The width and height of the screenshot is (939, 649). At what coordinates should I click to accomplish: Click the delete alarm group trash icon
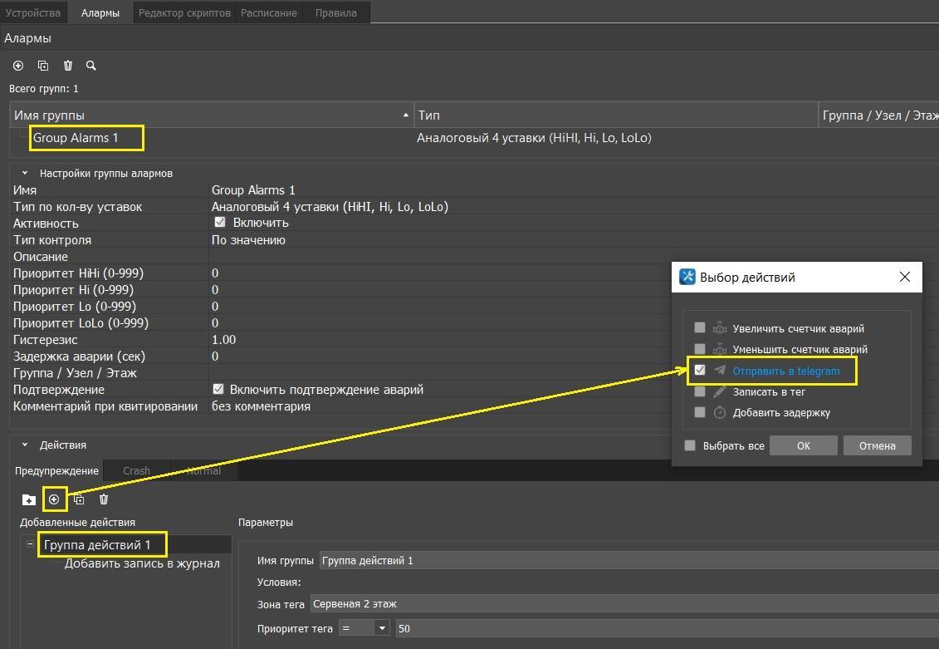coord(68,66)
